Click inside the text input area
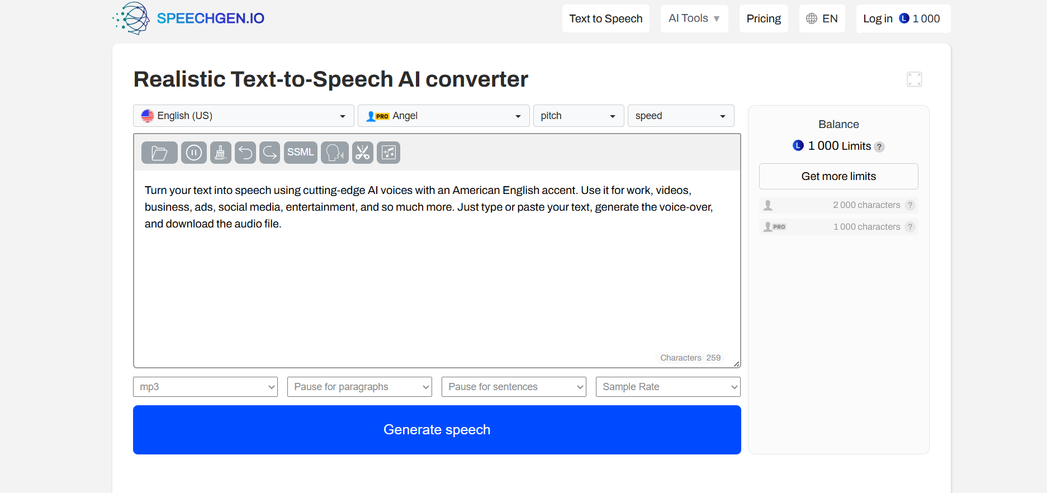This screenshot has height=493, width=1047. pos(436,279)
